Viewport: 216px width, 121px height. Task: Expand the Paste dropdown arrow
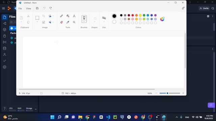(x=21, y=22)
